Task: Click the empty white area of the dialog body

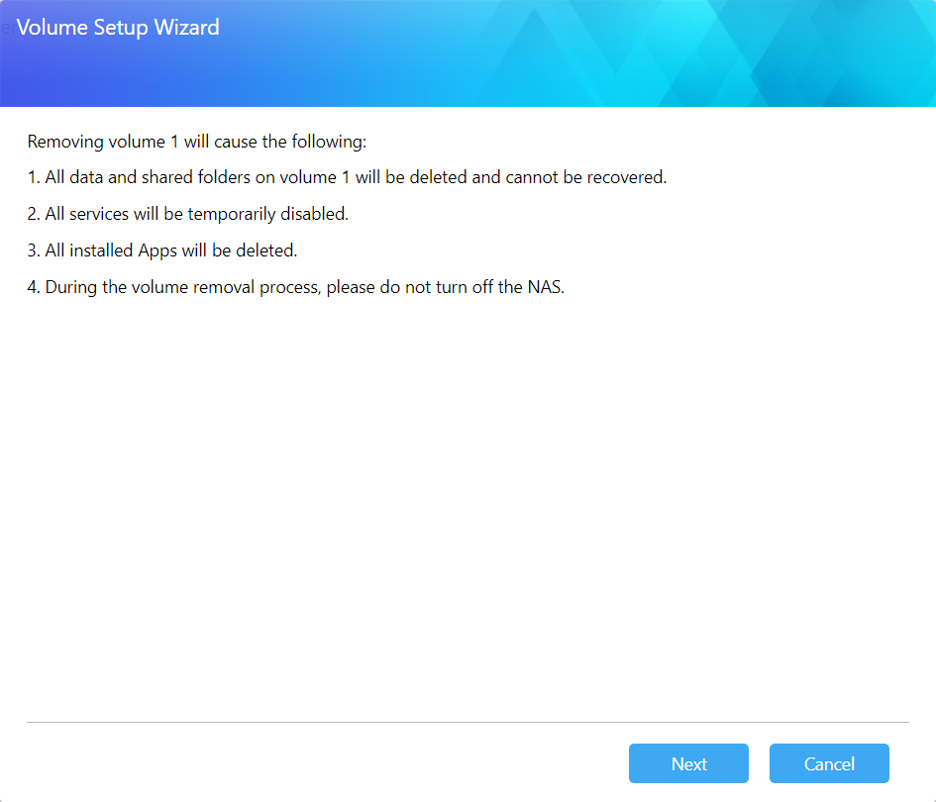Action: [468, 495]
